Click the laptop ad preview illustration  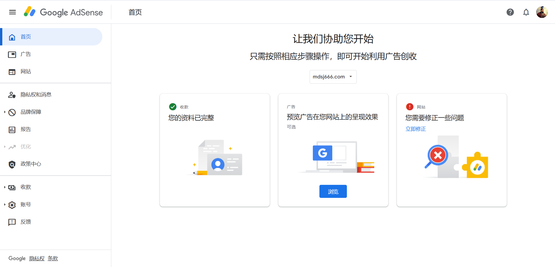click(337, 157)
